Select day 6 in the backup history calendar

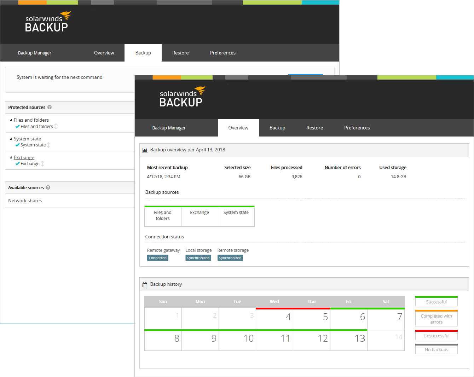point(349,318)
